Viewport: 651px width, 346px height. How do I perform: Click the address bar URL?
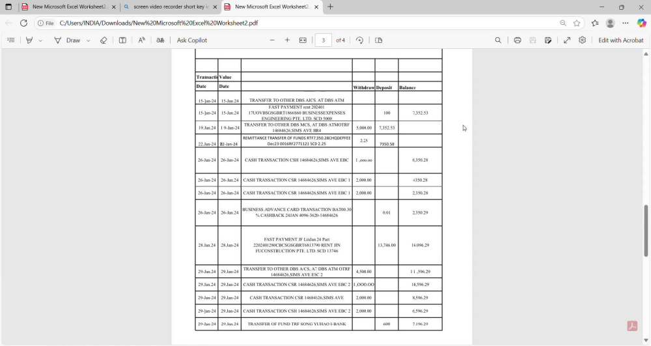tap(159, 23)
